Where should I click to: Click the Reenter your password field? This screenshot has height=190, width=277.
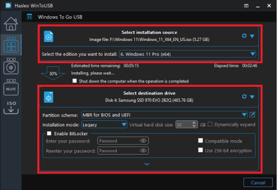pos(123,150)
